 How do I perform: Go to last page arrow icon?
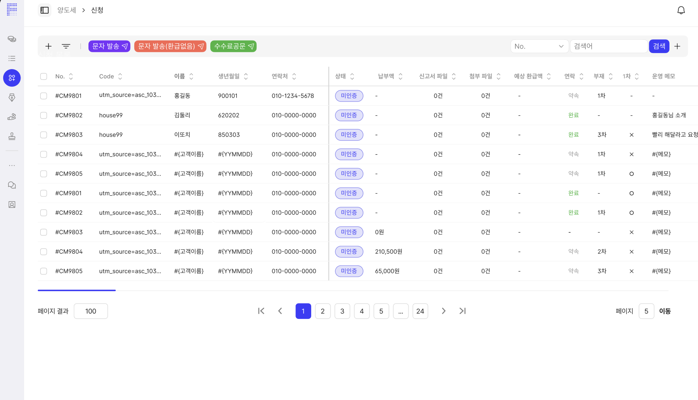click(462, 311)
